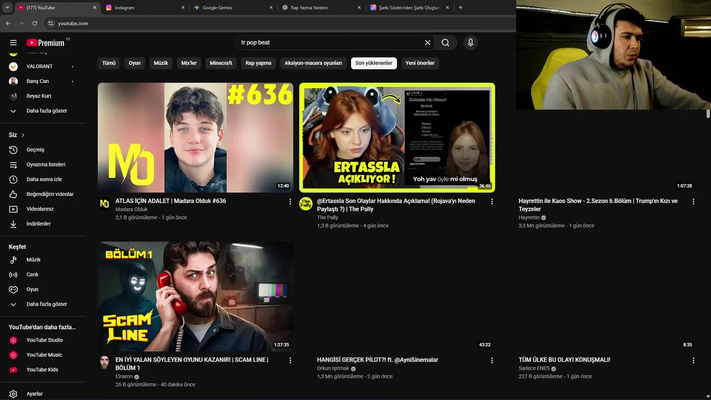This screenshot has width=711, height=400.
Task: Open the Siz section chevron
Action: click(23, 135)
